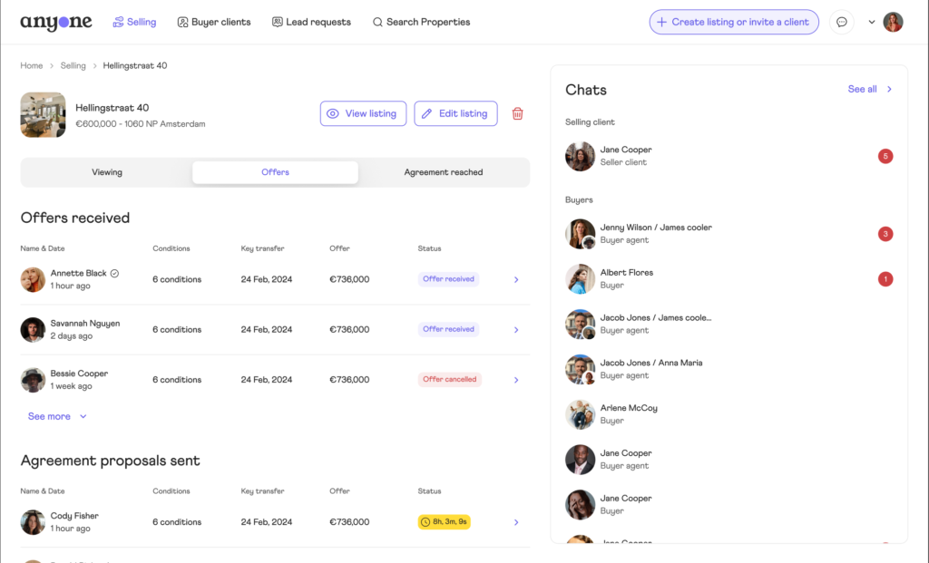Click the Search Properties magnifier nav item
Image resolution: width=929 pixels, height=563 pixels.
[x=421, y=23]
